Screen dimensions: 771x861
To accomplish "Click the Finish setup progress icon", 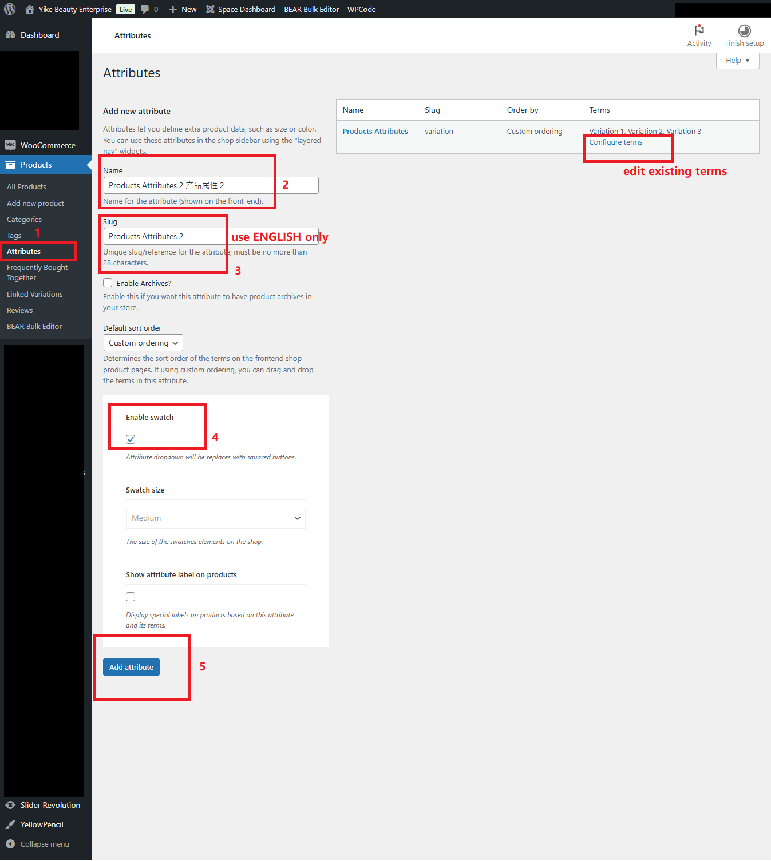I will (x=744, y=31).
